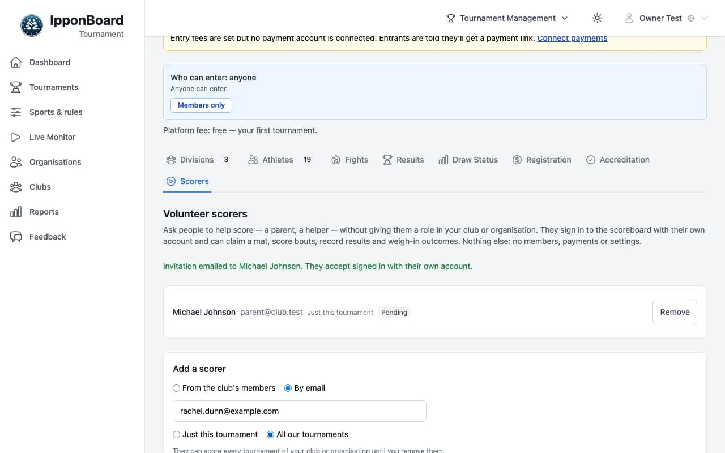Toggle the light/dark theme sun icon
The height and width of the screenshot is (453, 725).
pos(597,18)
